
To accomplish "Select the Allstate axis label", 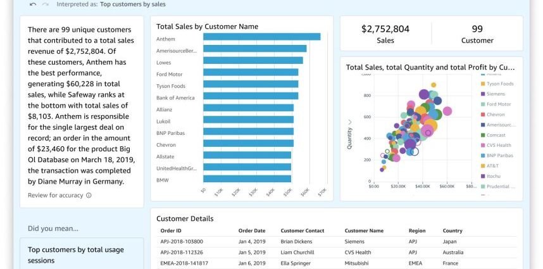I will pos(165,156).
